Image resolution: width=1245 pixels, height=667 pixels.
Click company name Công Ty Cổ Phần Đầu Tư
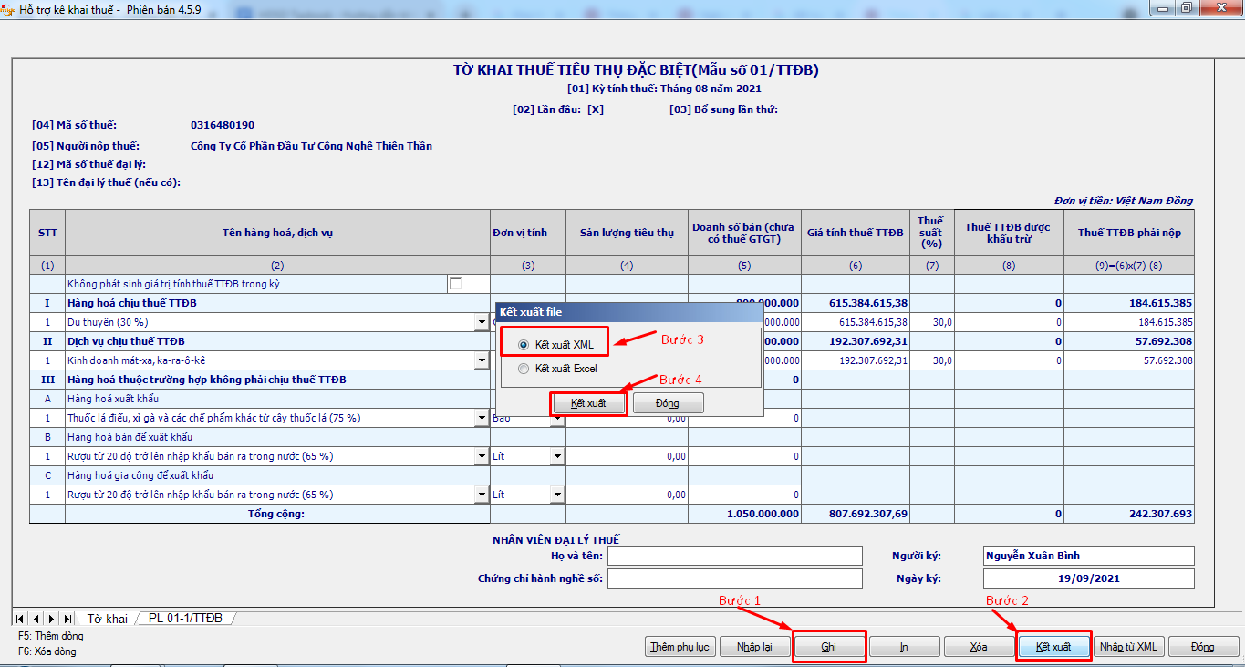click(x=311, y=146)
